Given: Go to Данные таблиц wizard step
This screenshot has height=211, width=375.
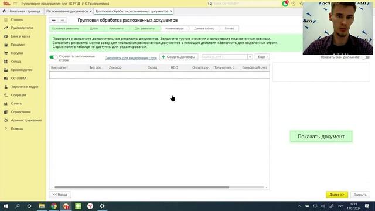Looking at the screenshot, I should [x=204, y=29].
